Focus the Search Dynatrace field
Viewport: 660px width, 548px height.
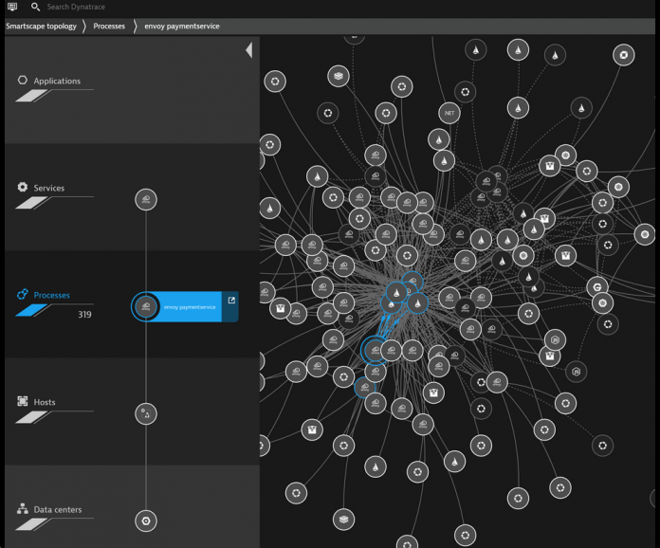[85, 7]
